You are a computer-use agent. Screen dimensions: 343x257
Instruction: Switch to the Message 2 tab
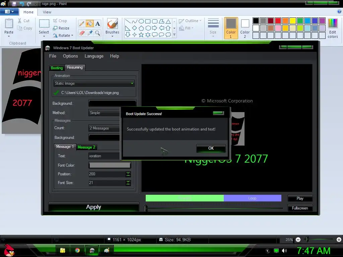[x=86, y=147]
